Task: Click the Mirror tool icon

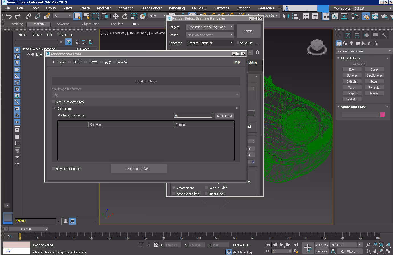Action: point(286,17)
